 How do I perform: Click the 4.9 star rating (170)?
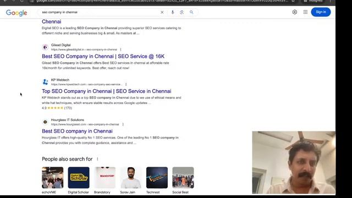(57, 108)
